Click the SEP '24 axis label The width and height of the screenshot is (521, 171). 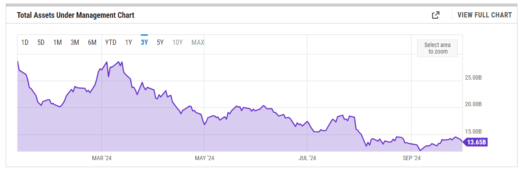[x=412, y=158]
